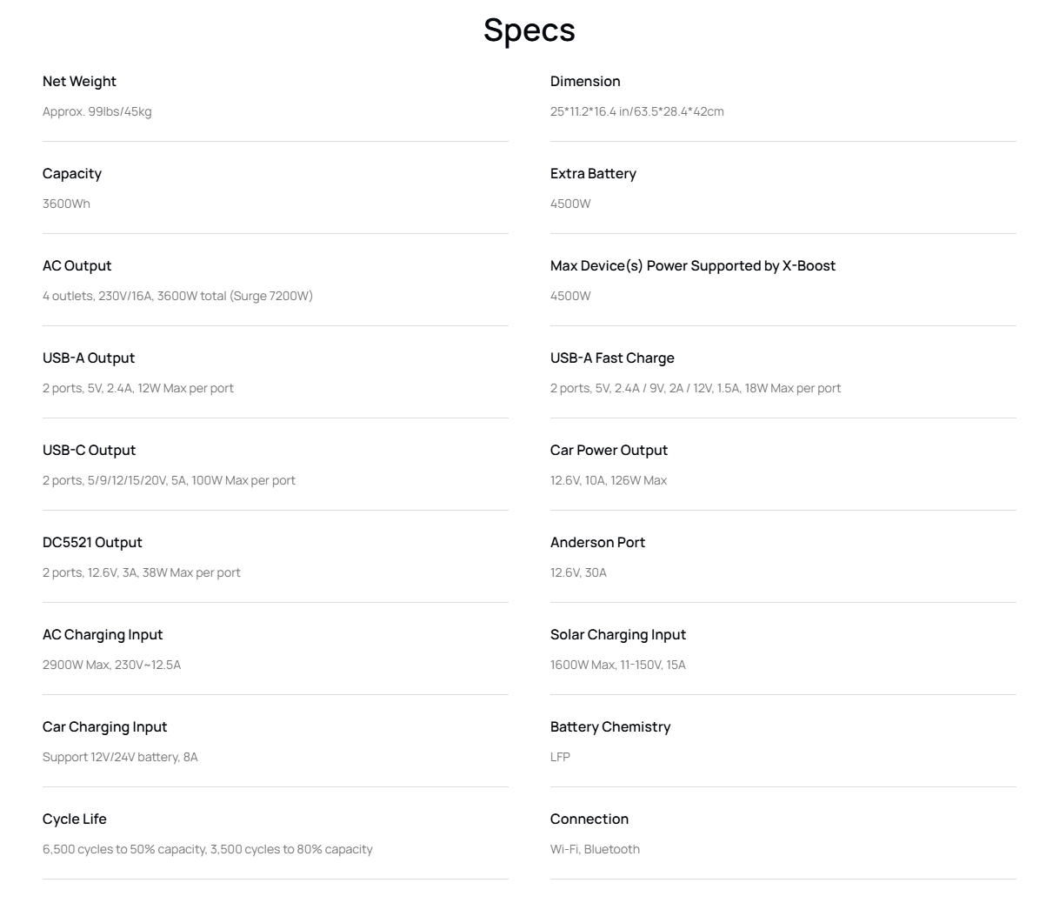Click the 3600Wh capacity value

[x=66, y=204]
